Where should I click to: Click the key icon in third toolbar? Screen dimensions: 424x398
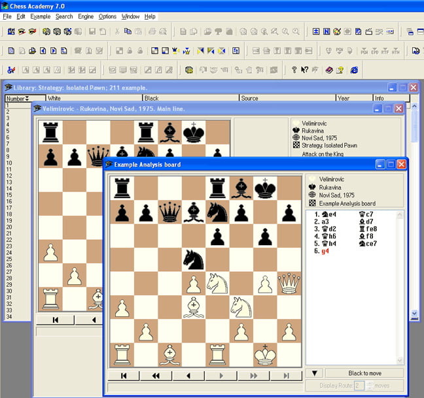294,70
